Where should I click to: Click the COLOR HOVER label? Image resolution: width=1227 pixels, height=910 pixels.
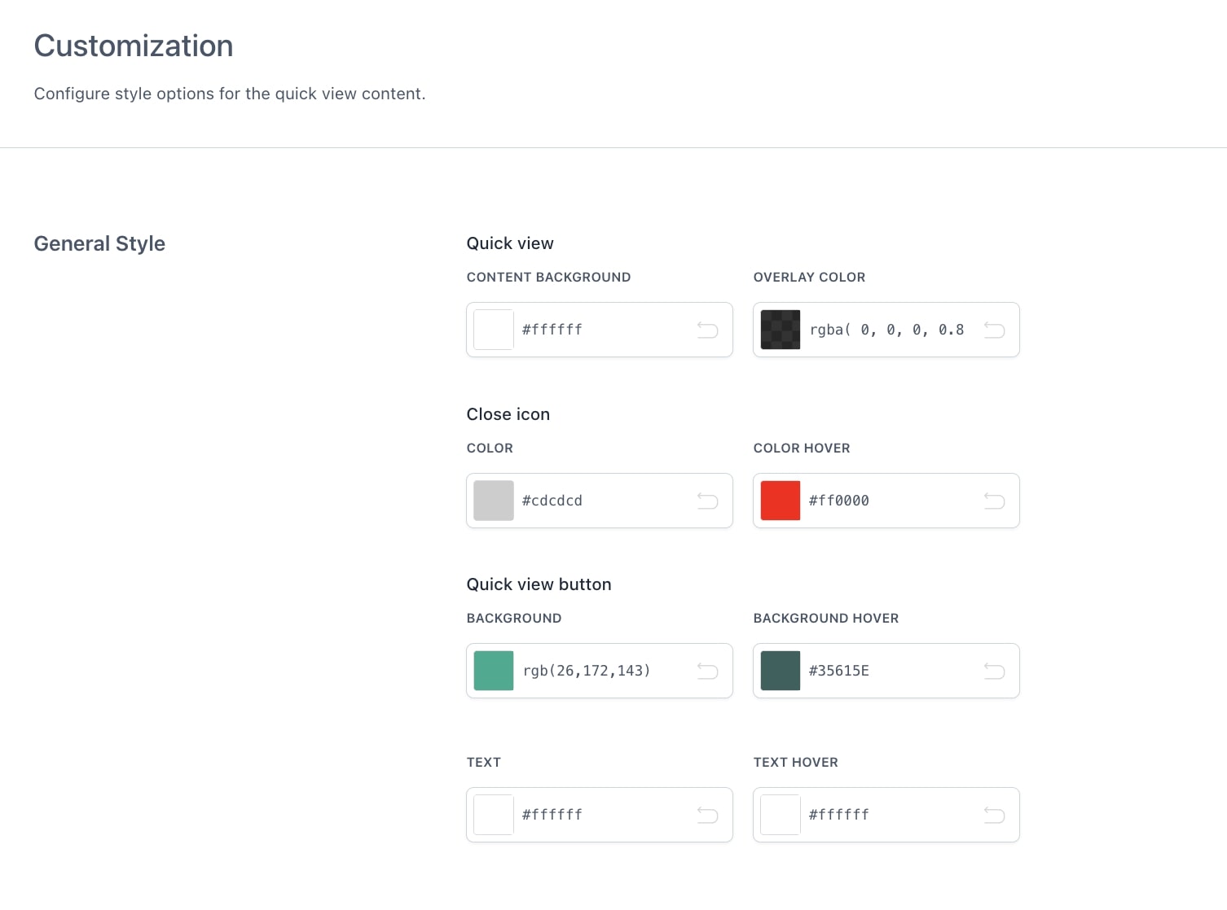point(802,448)
